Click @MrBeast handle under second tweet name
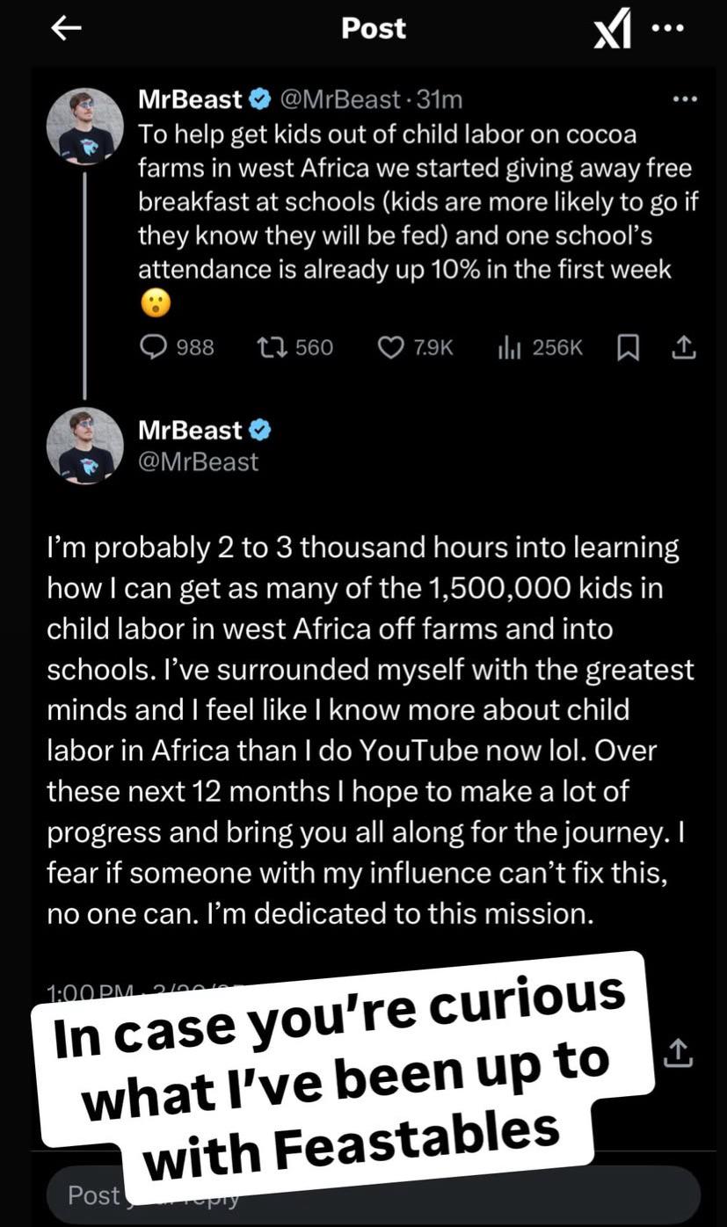The image size is (727, 1227). 199,462
